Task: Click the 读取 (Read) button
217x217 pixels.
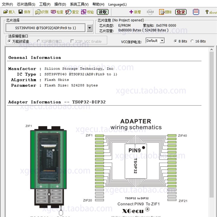Action: 103,12
